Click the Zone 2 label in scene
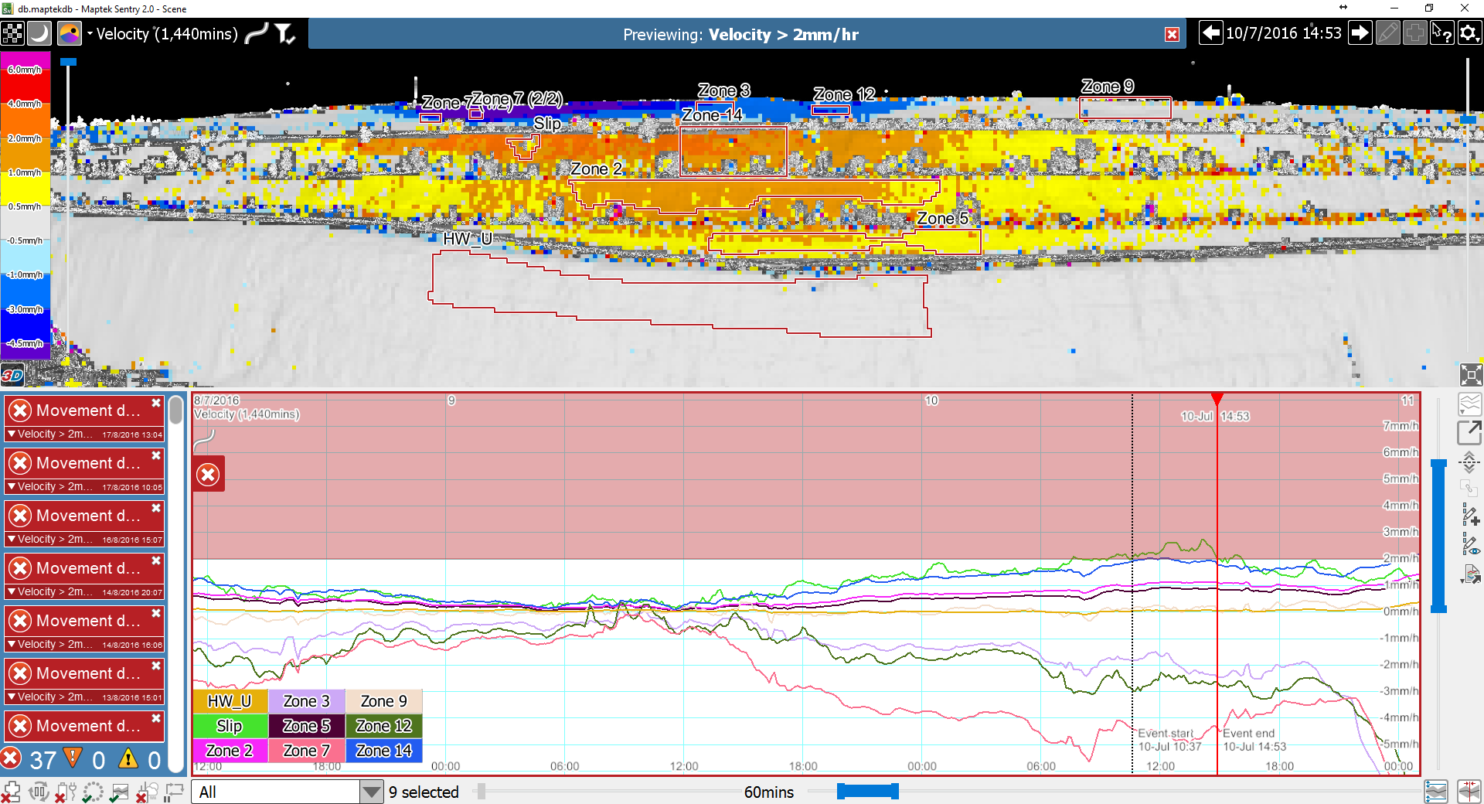This screenshot has height=804, width=1484. 596,169
